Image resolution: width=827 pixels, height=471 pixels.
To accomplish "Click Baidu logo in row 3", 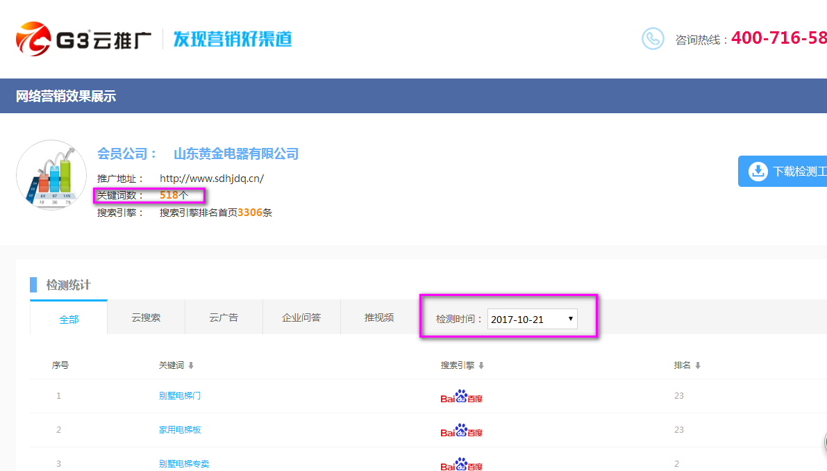I will [x=461, y=463].
